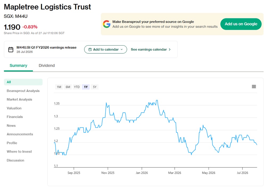This screenshot has height=189, width=266.
Task: Set chart range to 6M
Action: (68, 87)
